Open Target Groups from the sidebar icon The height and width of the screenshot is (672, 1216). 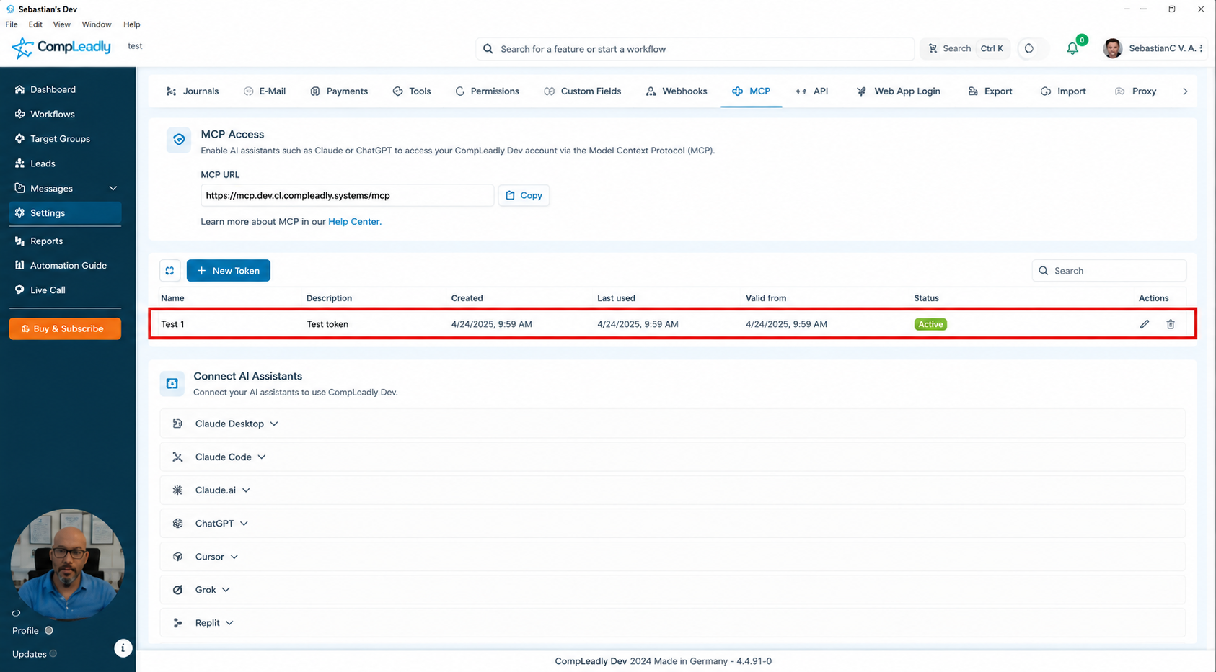[x=19, y=138]
